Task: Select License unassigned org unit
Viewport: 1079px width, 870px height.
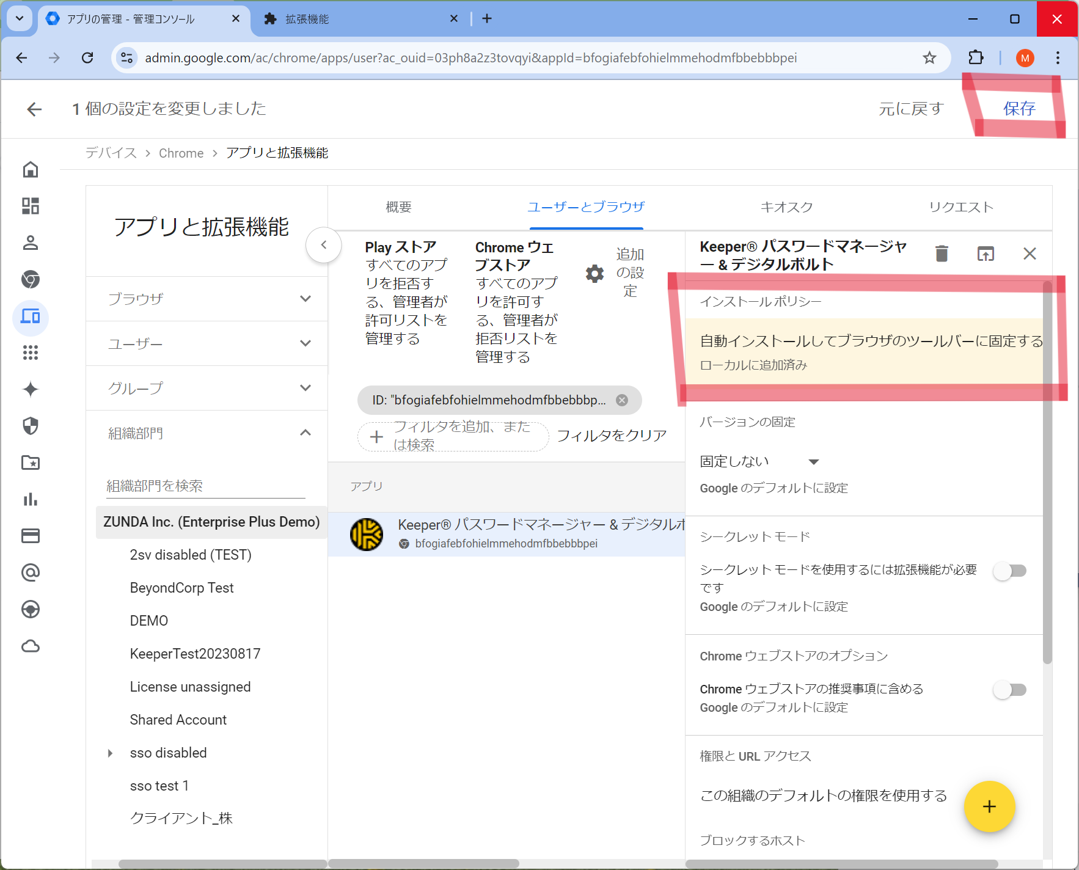Action: [190, 687]
